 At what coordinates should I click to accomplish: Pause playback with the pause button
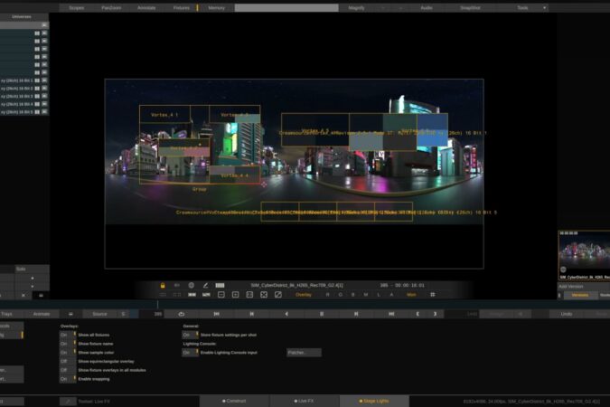(x=321, y=314)
